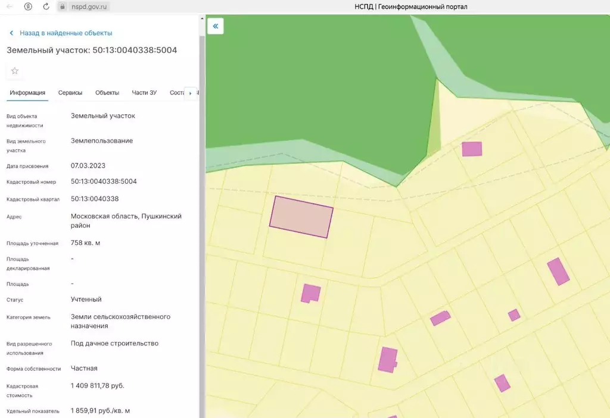Viewport: 610px width, 418px height.
Task: Click the panel scrollbar up arrow
Action: [202, 18]
